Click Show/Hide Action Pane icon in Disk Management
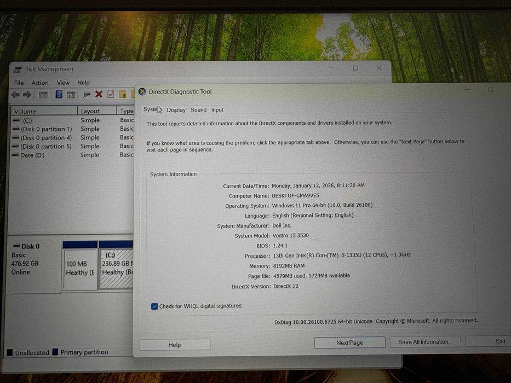Screen dimensions: 511x383 [71, 95]
